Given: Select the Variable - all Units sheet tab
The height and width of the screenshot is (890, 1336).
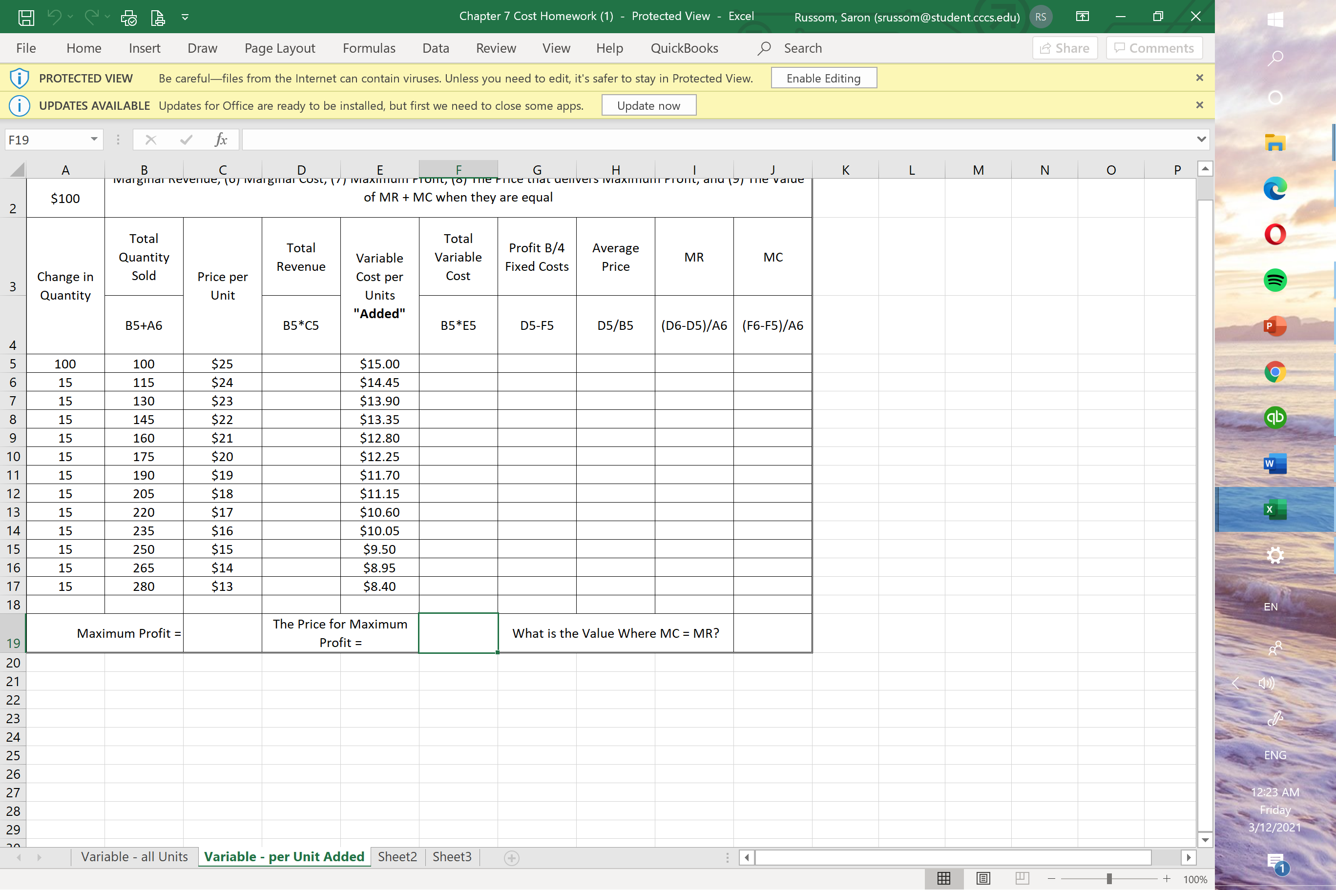Looking at the screenshot, I should tap(135, 856).
